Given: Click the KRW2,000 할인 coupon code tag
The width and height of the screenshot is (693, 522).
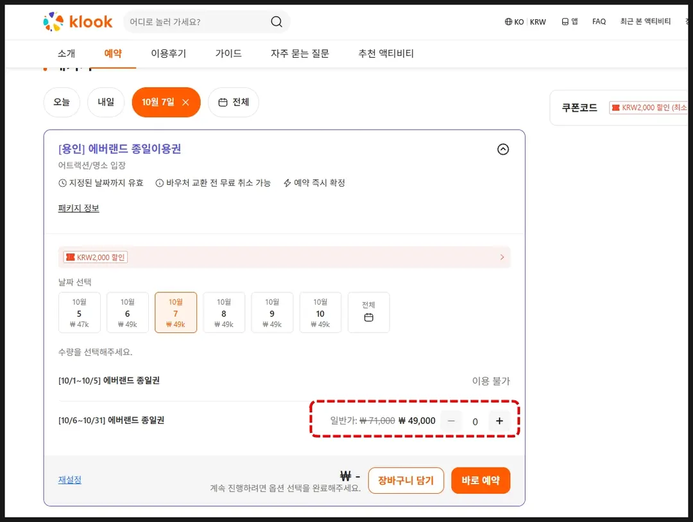Looking at the screenshot, I should point(648,108).
